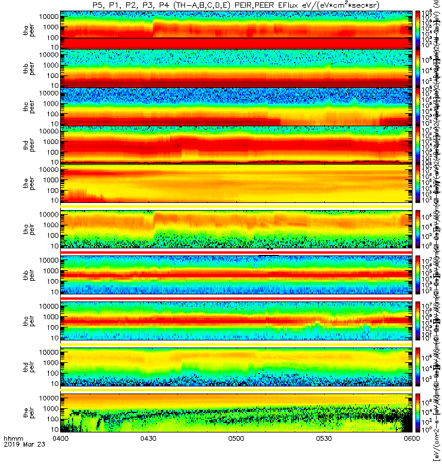Select the 'thd peer' panel label
Viewport: 442px width, 472px height.
[29, 145]
